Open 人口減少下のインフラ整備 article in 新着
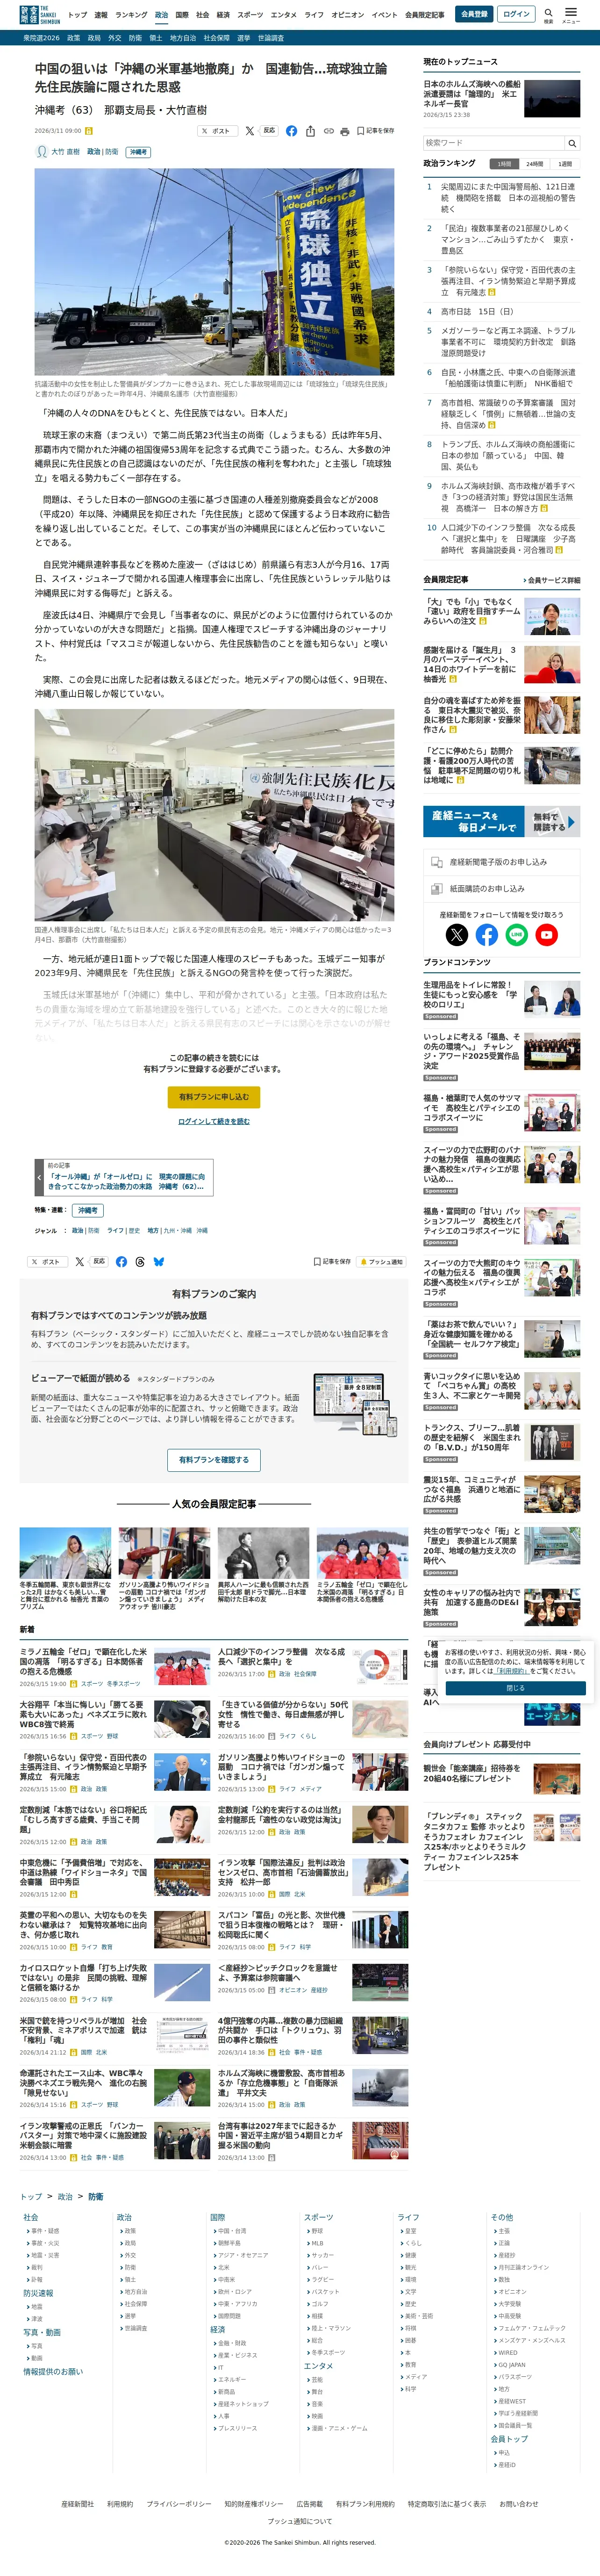The height and width of the screenshot is (2576, 600). click(x=281, y=1657)
